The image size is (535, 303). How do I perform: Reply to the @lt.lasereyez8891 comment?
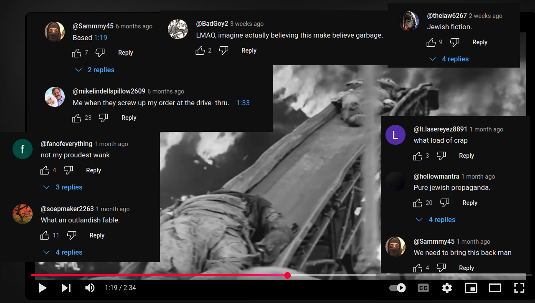(x=467, y=156)
